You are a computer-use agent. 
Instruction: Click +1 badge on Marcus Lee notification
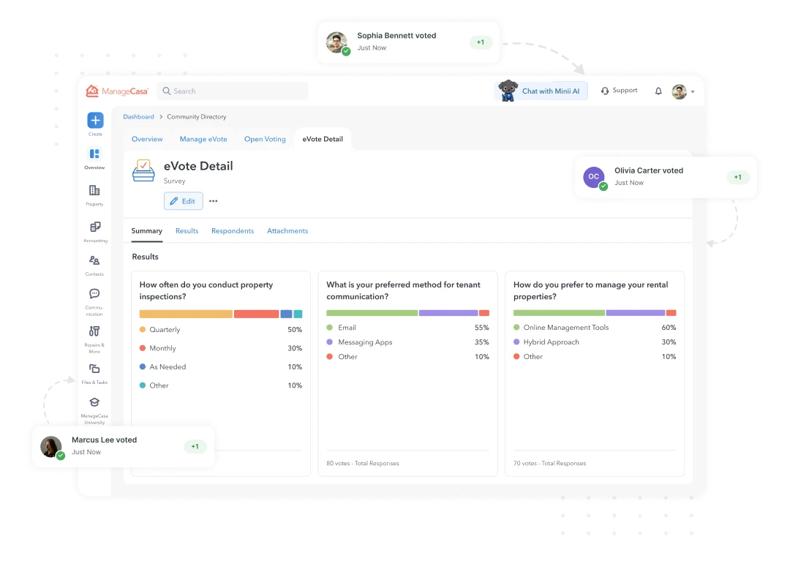[195, 447]
